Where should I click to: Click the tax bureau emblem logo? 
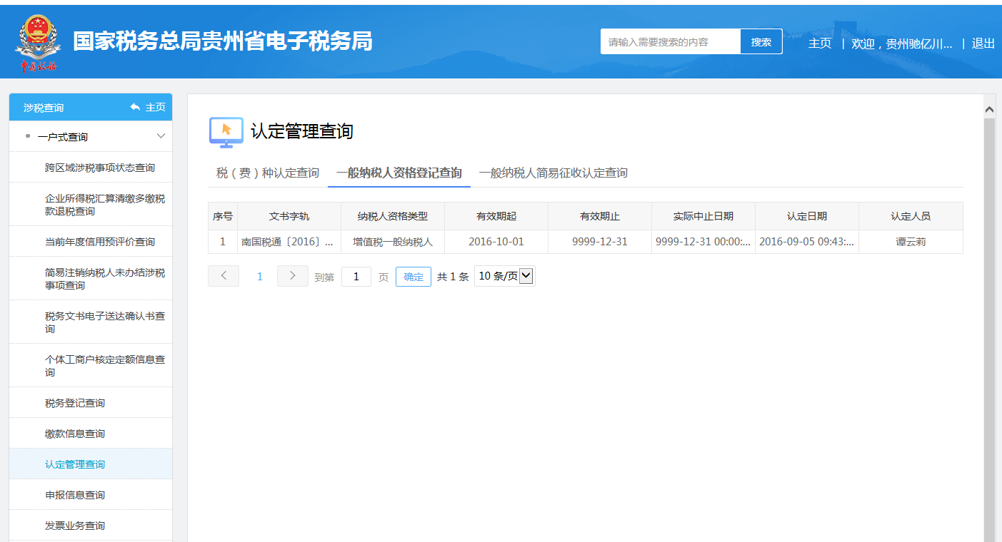(x=36, y=44)
